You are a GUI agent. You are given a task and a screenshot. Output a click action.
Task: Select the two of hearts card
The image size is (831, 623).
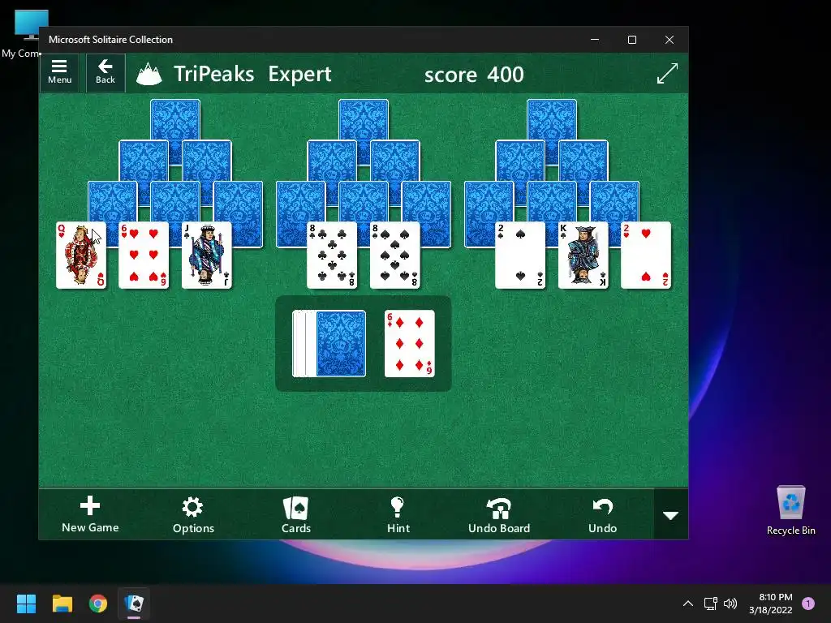pos(645,256)
